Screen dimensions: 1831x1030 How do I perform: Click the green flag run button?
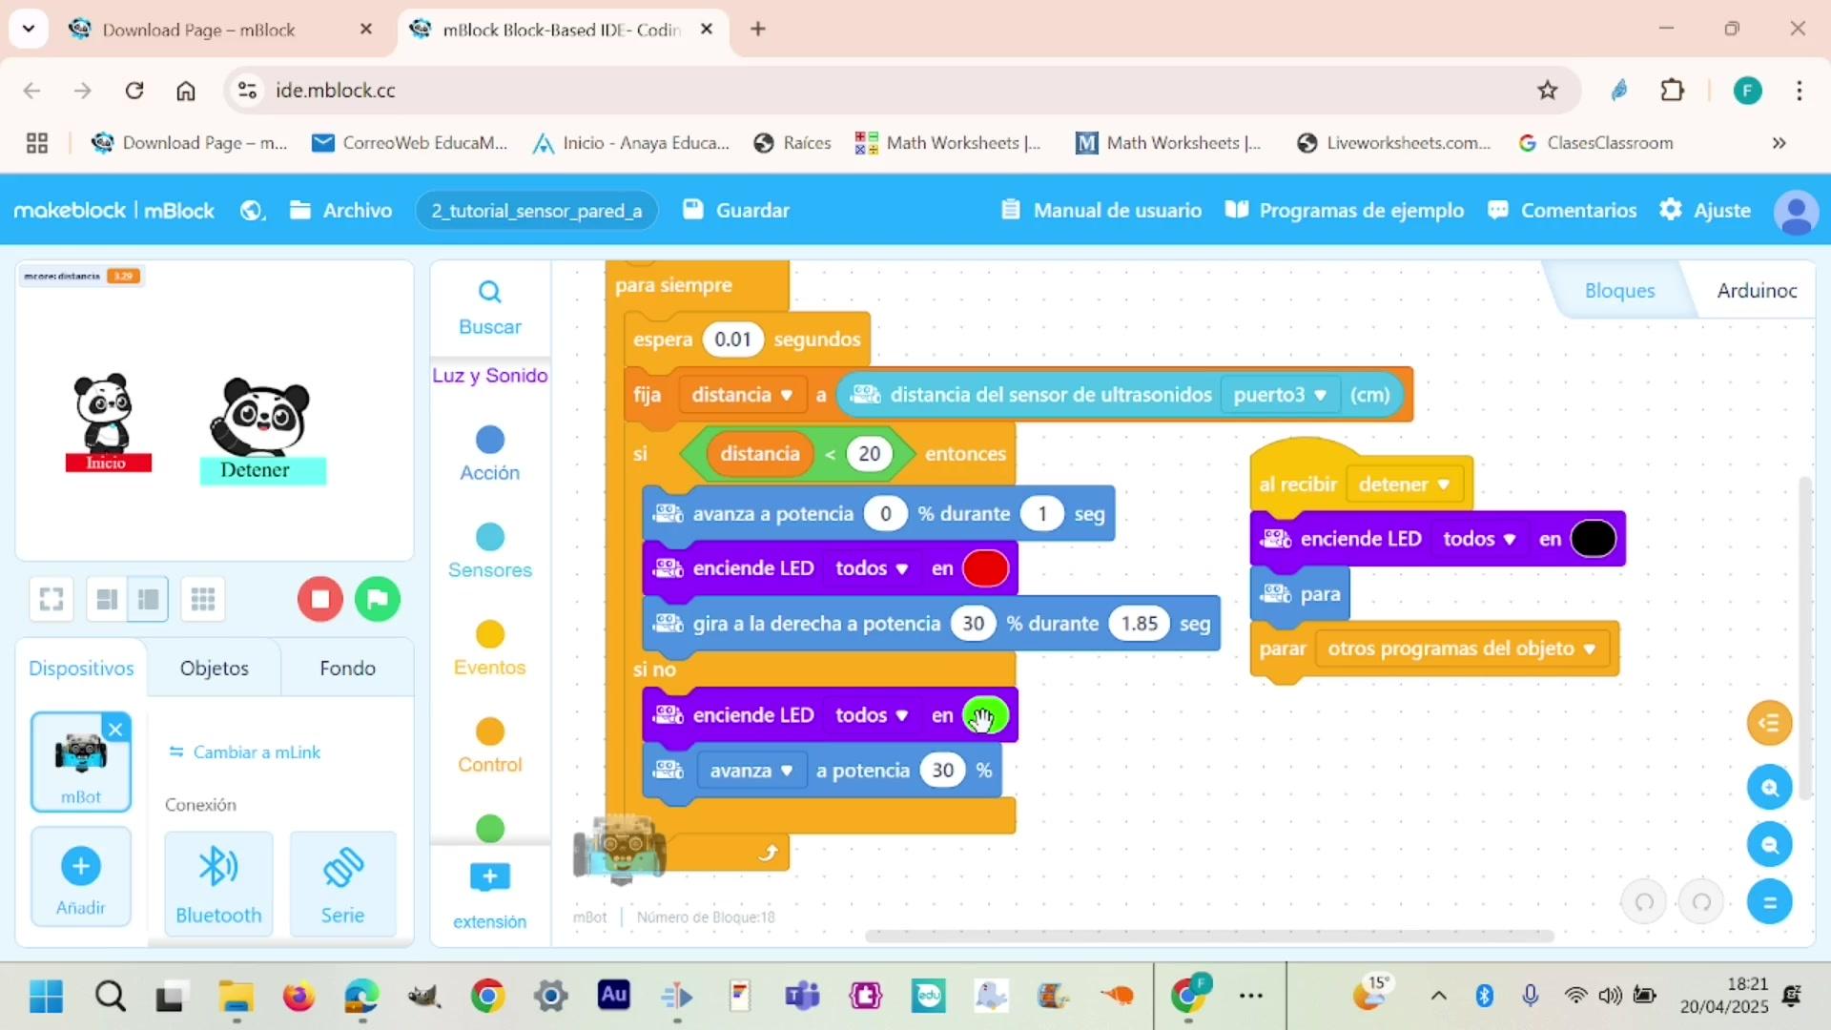(x=378, y=599)
